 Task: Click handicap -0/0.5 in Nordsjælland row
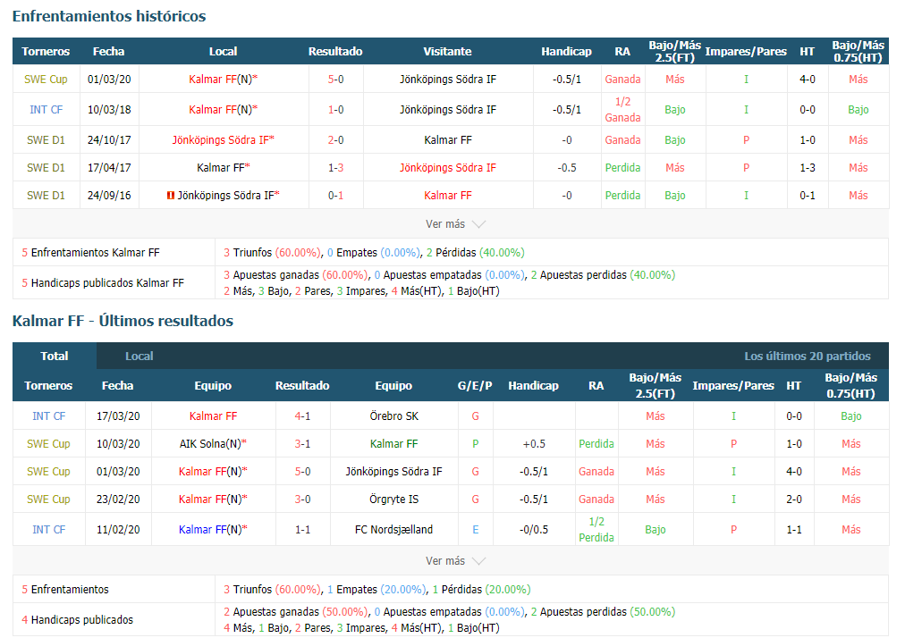tap(534, 530)
